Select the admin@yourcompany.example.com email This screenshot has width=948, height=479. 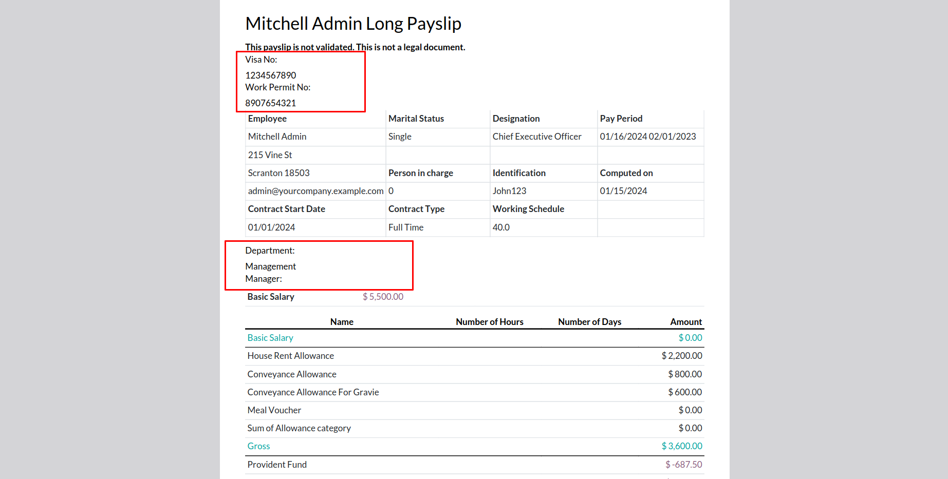click(x=315, y=191)
